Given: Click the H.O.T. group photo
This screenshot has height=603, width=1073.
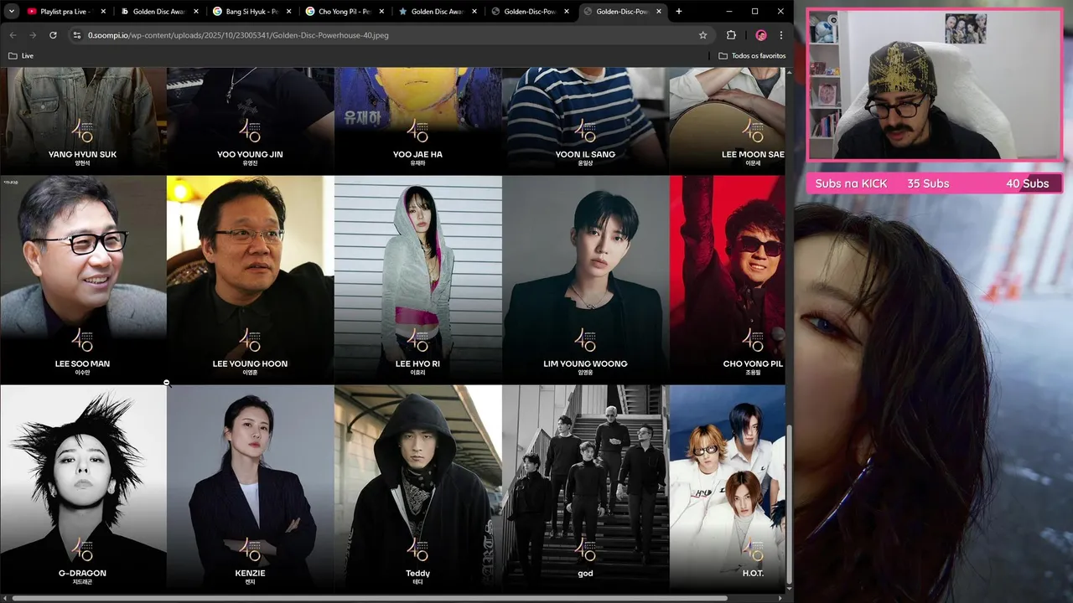Looking at the screenshot, I should 728,488.
